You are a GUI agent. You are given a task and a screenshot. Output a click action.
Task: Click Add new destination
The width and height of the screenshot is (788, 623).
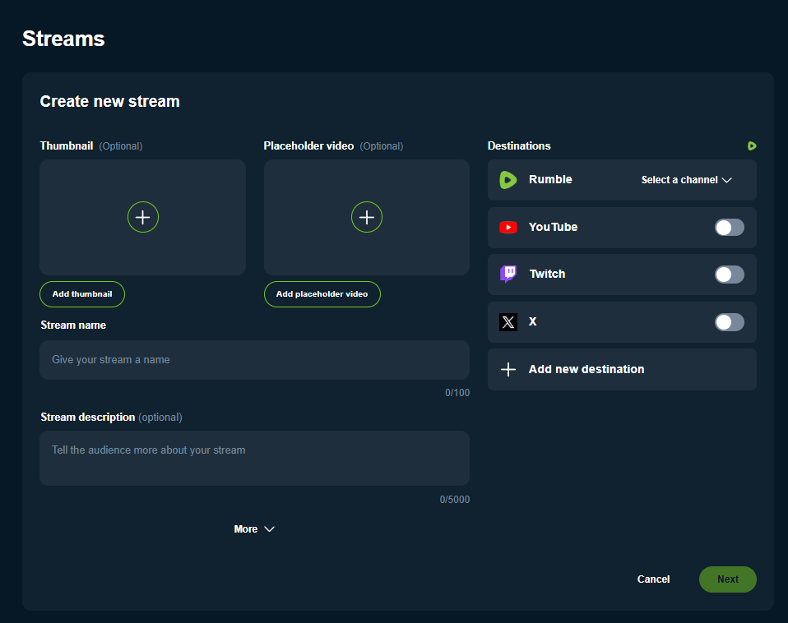(x=622, y=370)
